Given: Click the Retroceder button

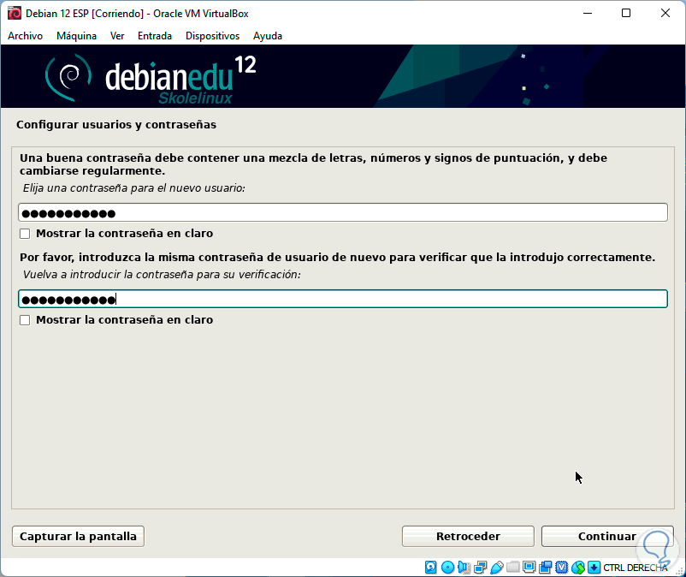Looking at the screenshot, I should [468, 536].
